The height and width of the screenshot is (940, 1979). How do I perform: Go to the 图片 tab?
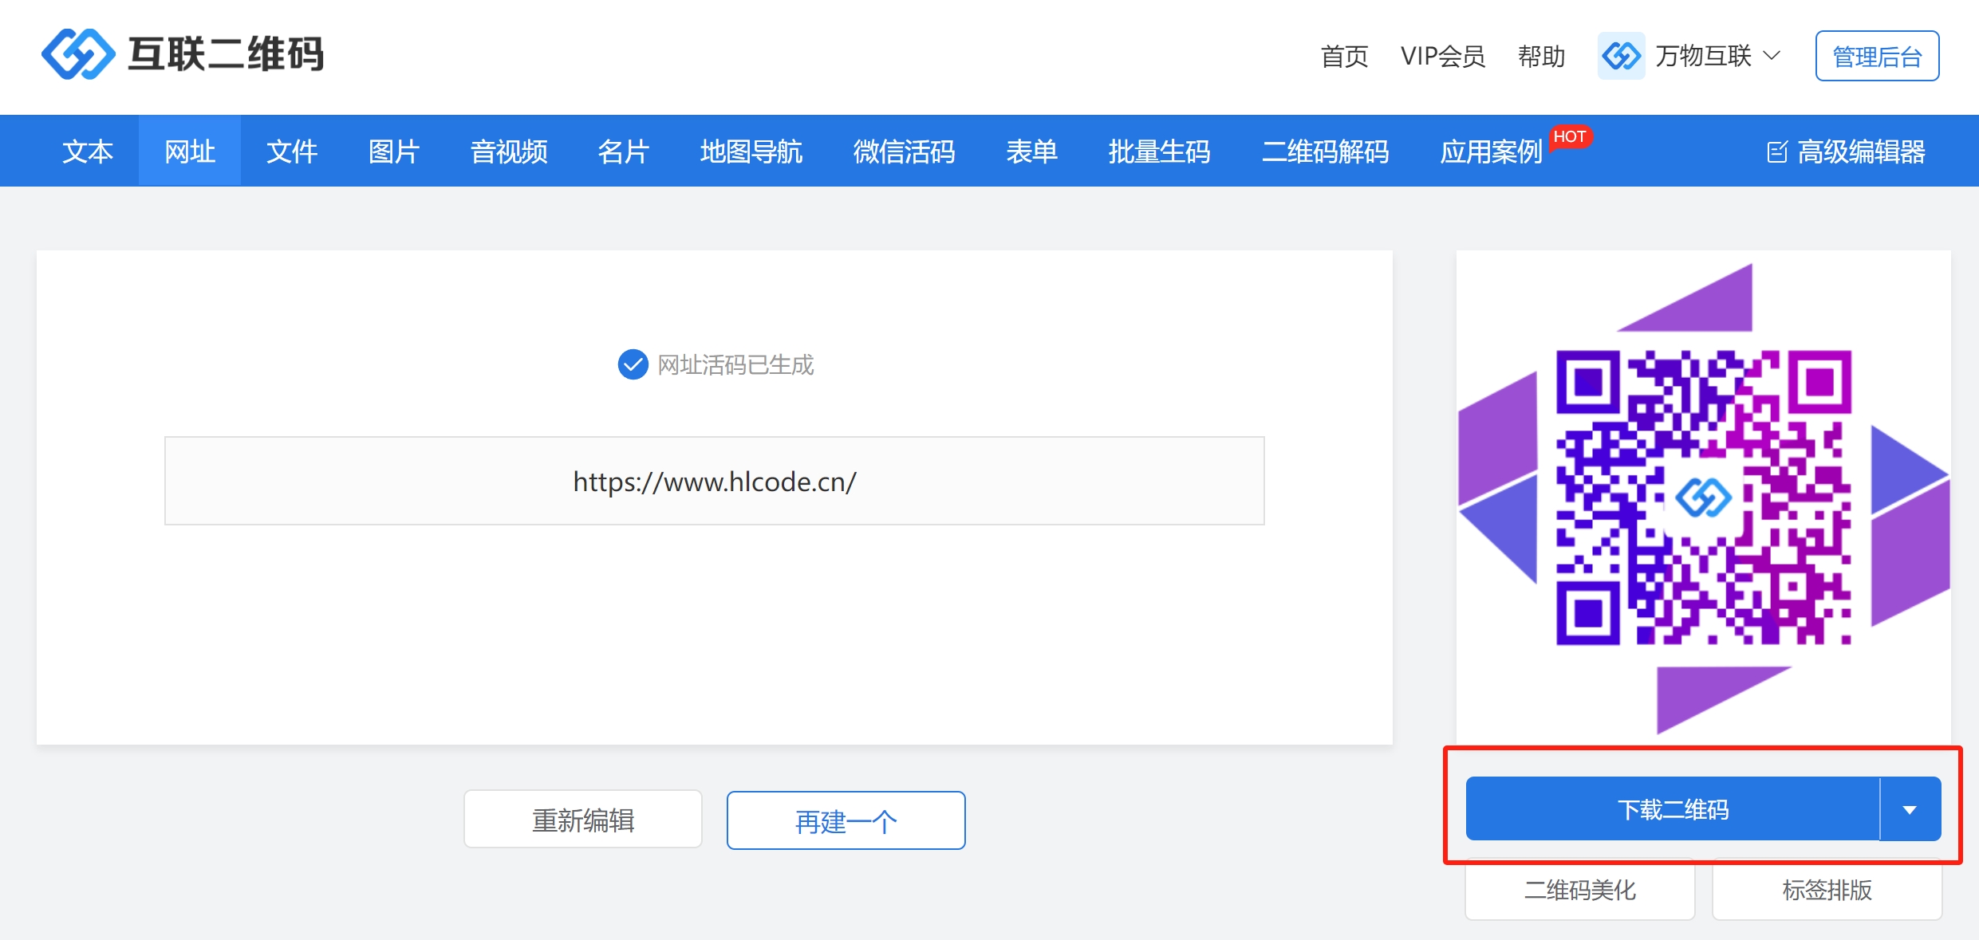(x=394, y=151)
